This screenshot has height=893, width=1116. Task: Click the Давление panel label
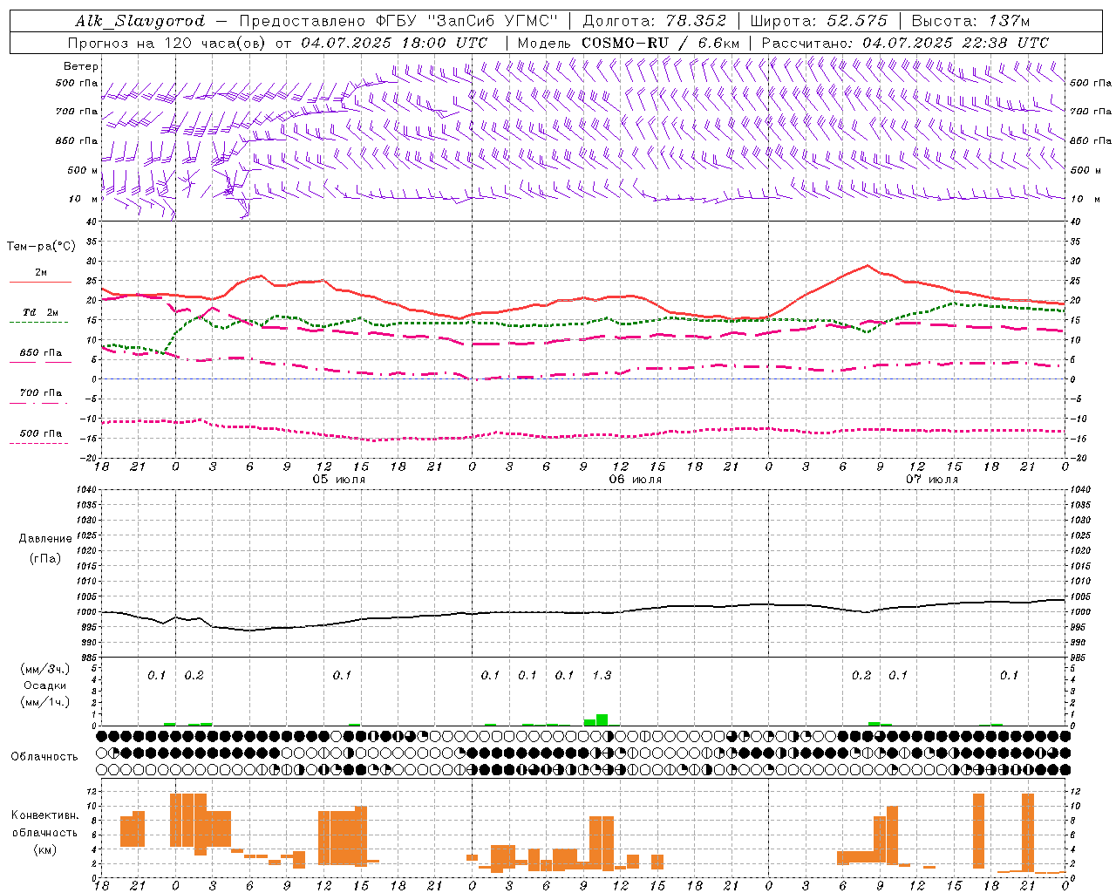coord(45,539)
